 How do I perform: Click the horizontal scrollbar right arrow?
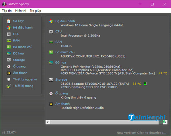point(165,122)
